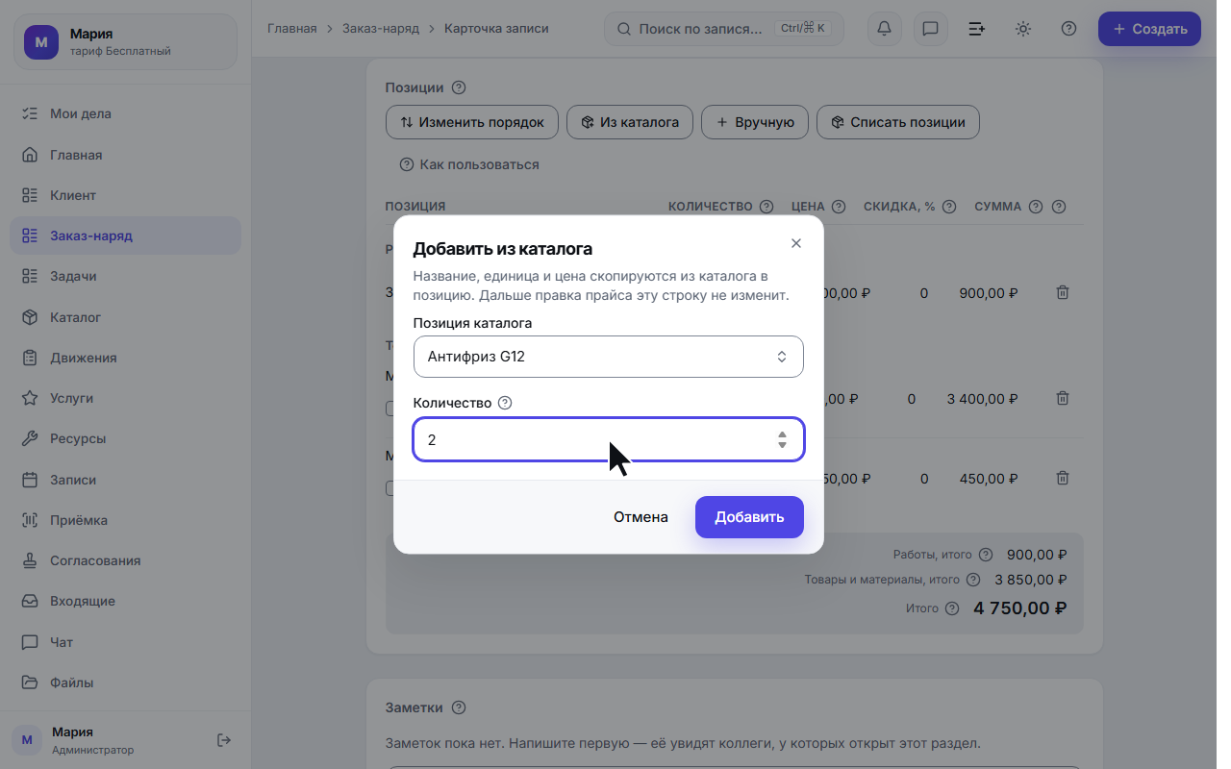
Task: Open the Позиция каталога combo box
Action: coord(609,357)
